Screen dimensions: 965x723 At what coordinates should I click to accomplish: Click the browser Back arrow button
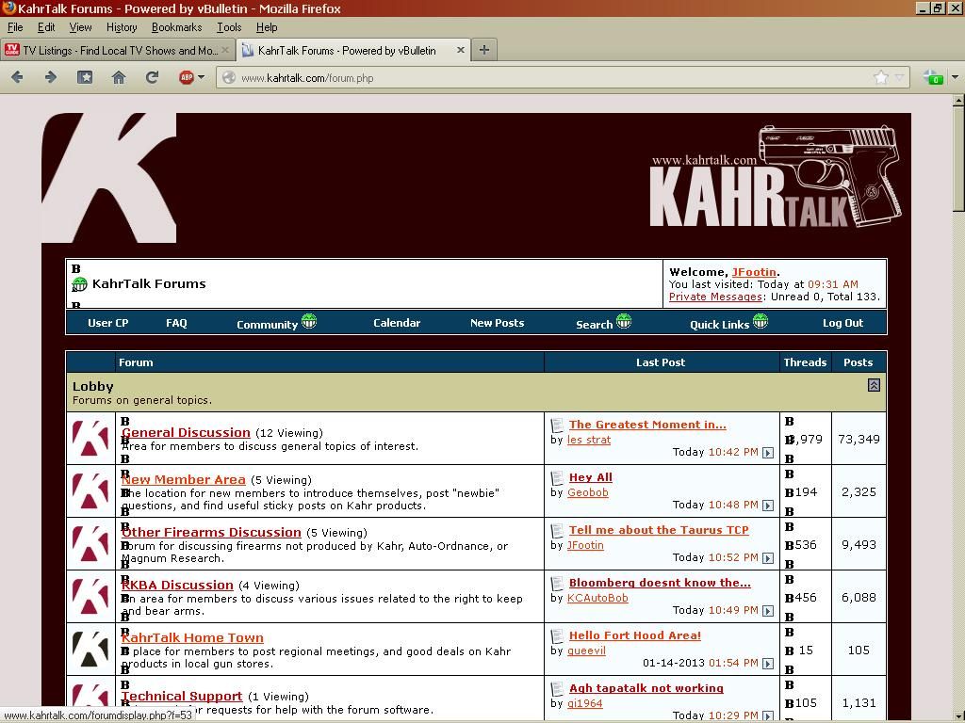(x=17, y=77)
